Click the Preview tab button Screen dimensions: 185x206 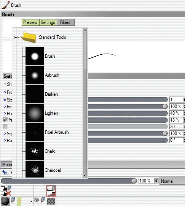(30, 22)
